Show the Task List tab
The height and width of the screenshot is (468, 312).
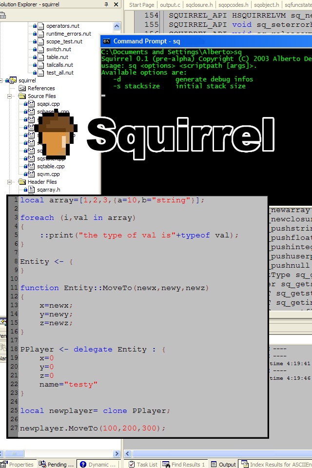click(x=143, y=464)
